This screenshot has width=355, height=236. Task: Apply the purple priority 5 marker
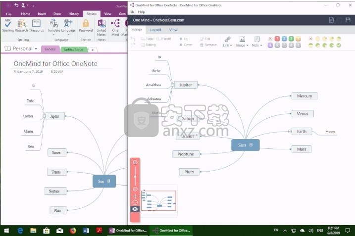click(x=270, y=45)
